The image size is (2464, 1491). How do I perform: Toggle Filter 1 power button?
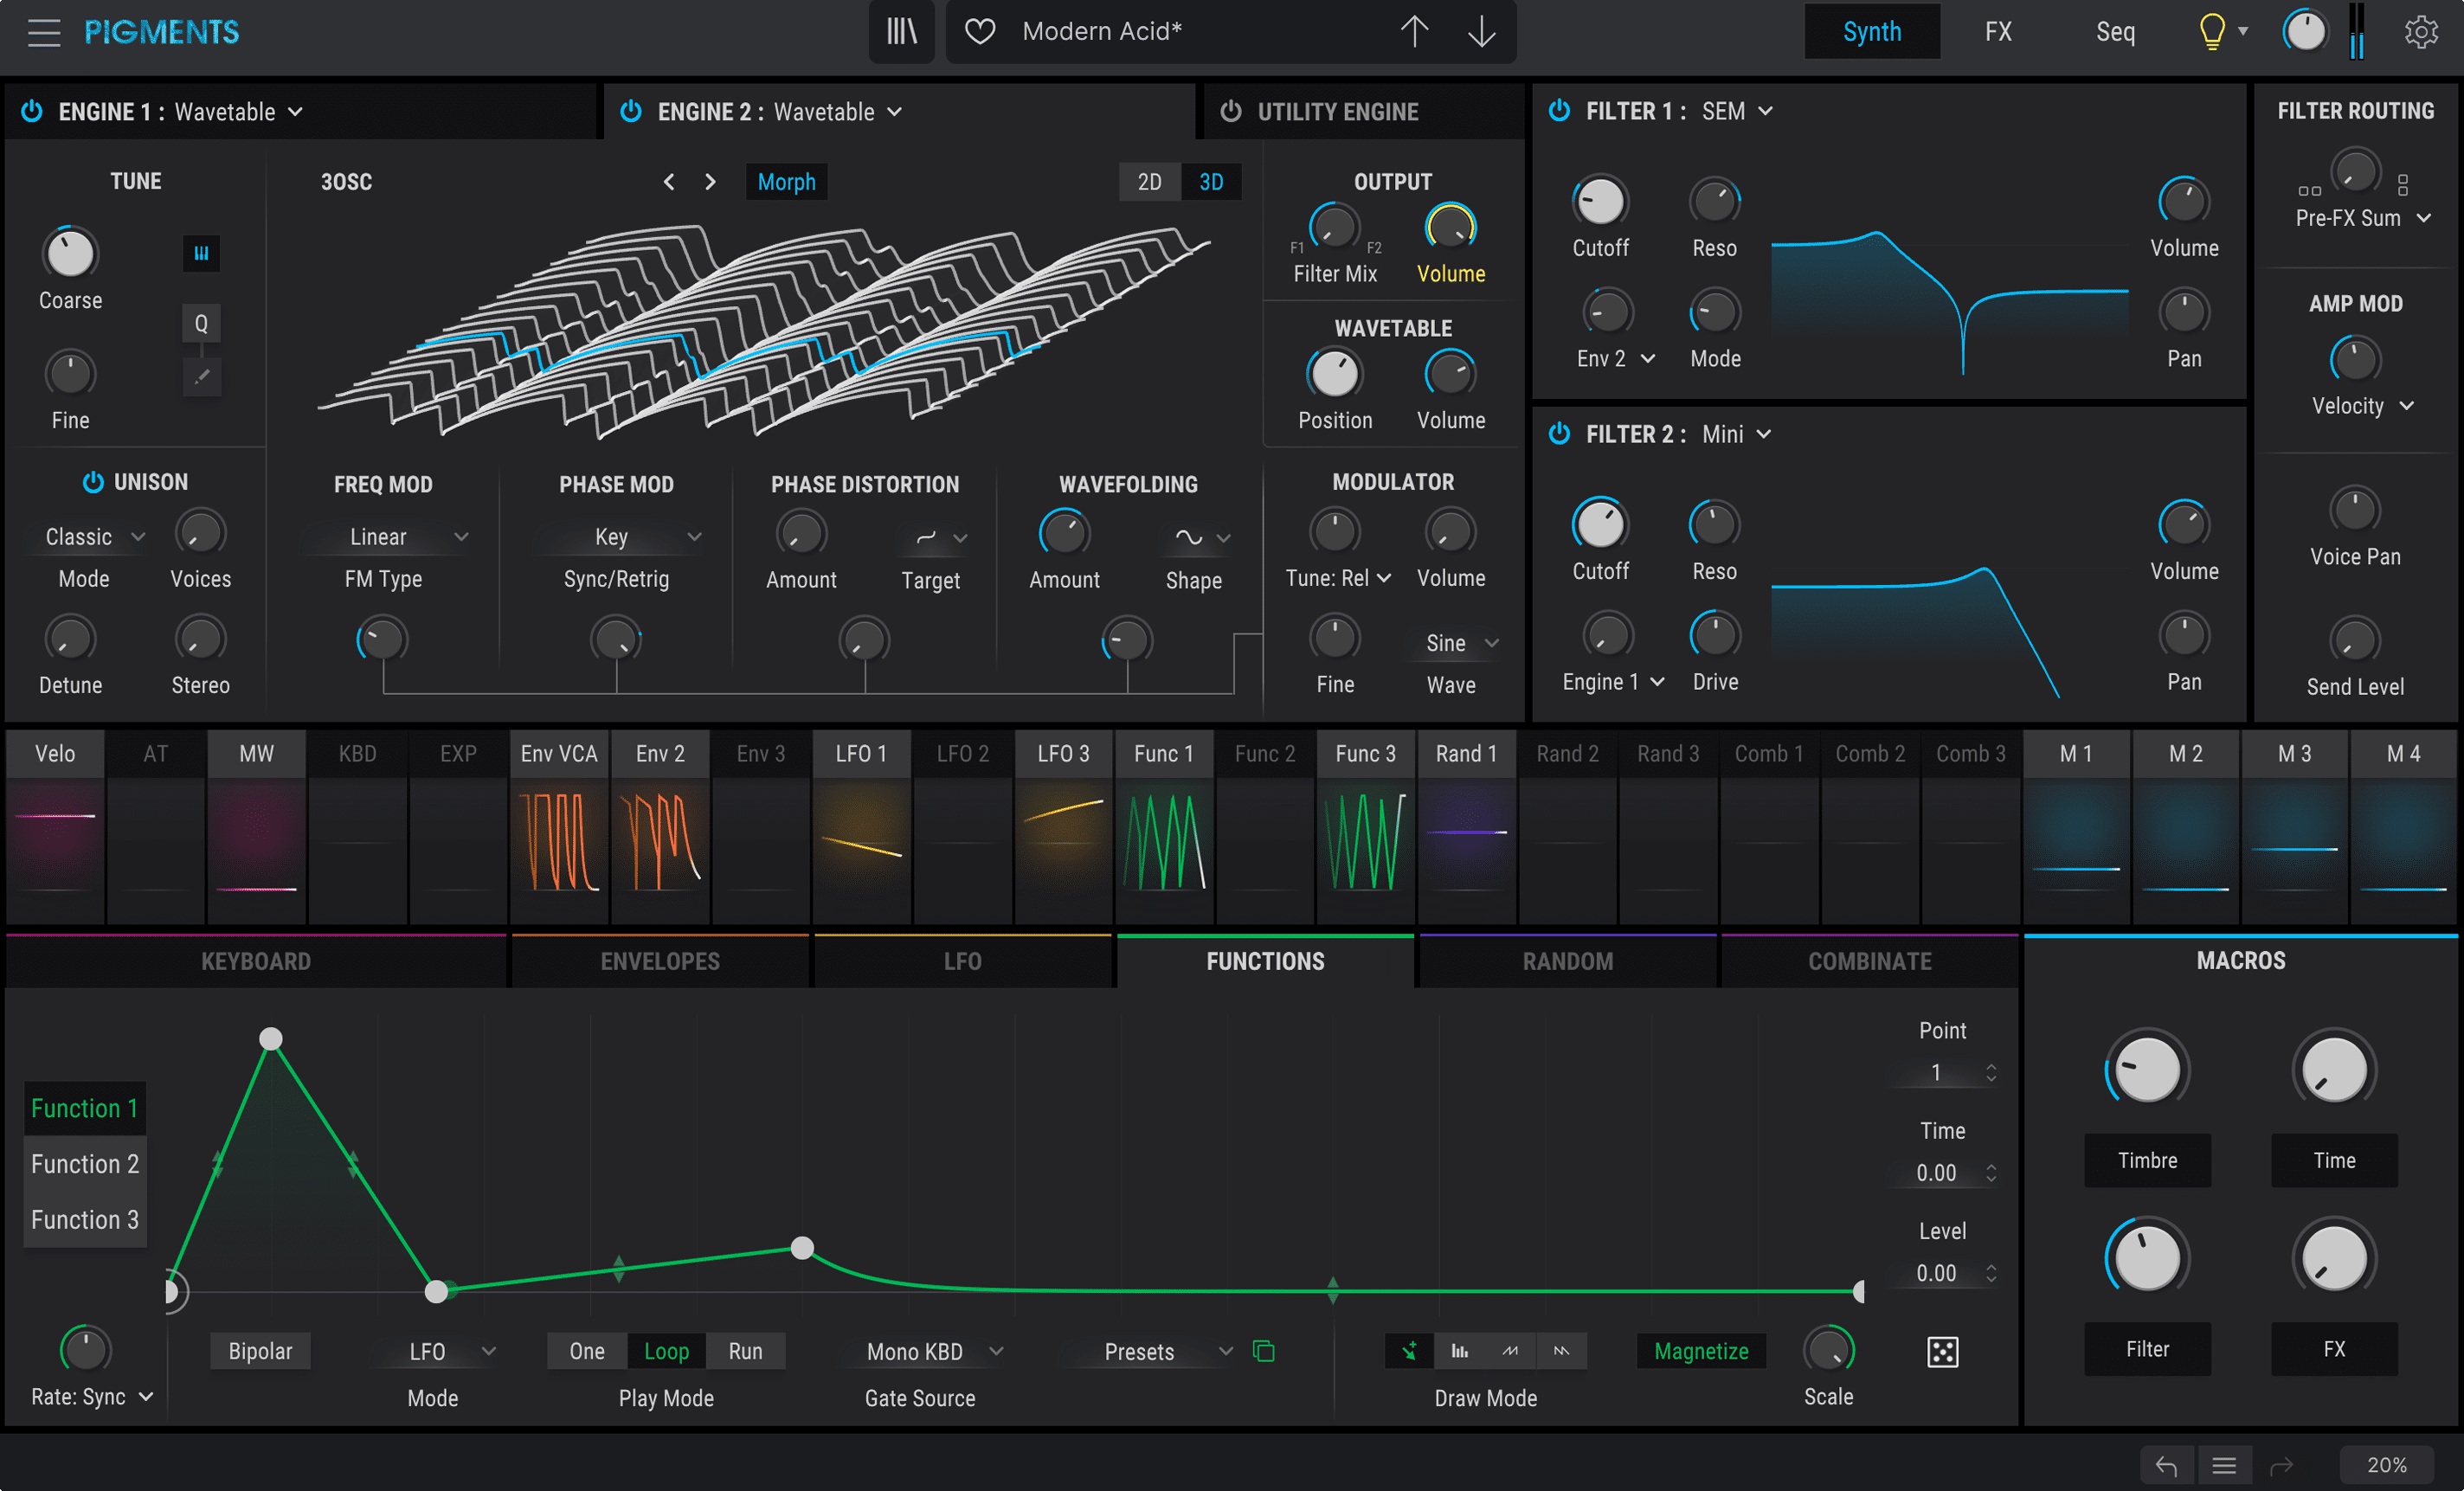point(1559,110)
